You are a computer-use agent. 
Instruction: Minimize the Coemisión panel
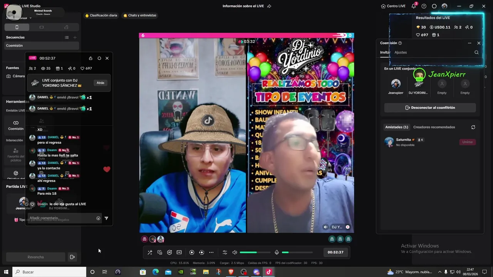pyautogui.click(x=470, y=43)
